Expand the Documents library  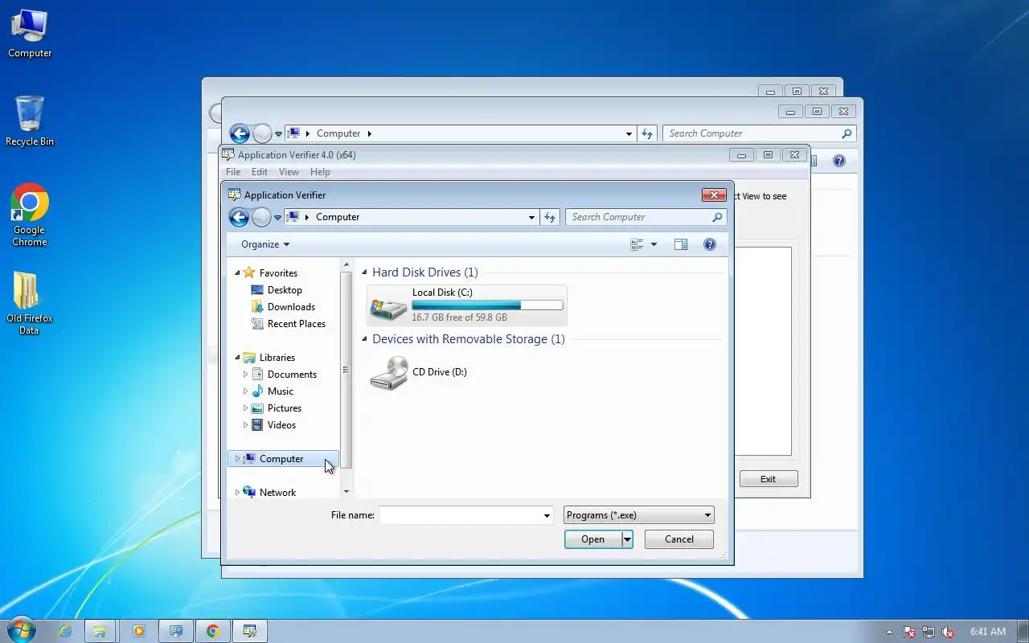point(245,375)
